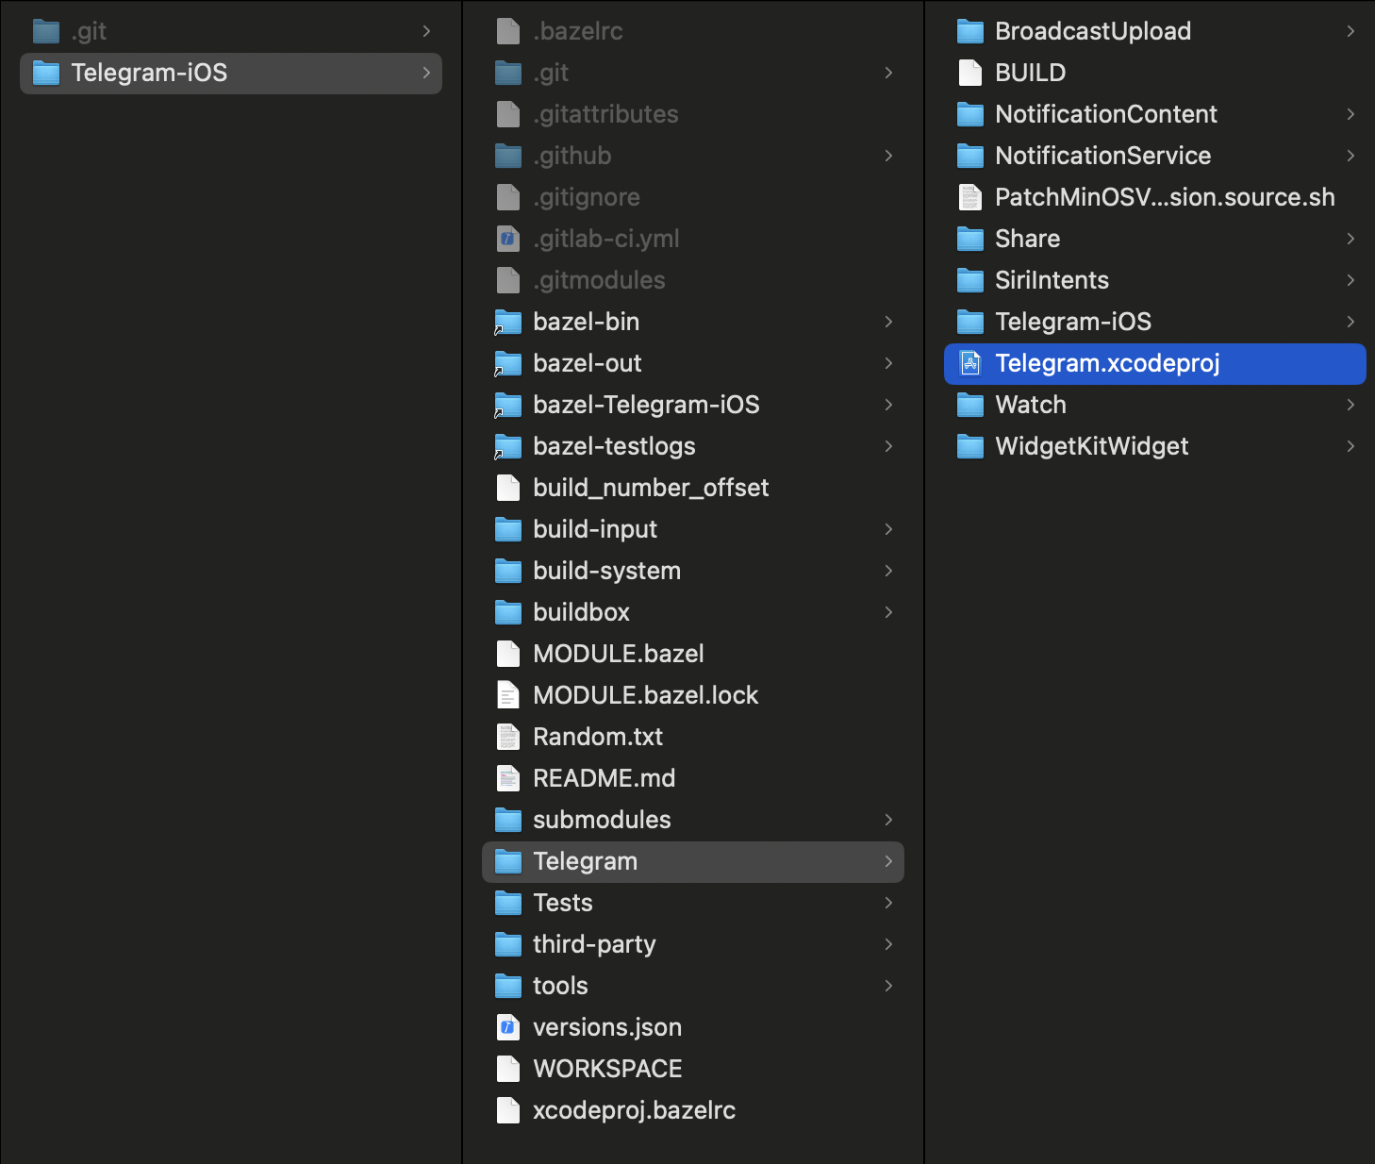Screen dimensions: 1375x1164
Task: Expand the .github folder chevron
Action: [x=888, y=156]
